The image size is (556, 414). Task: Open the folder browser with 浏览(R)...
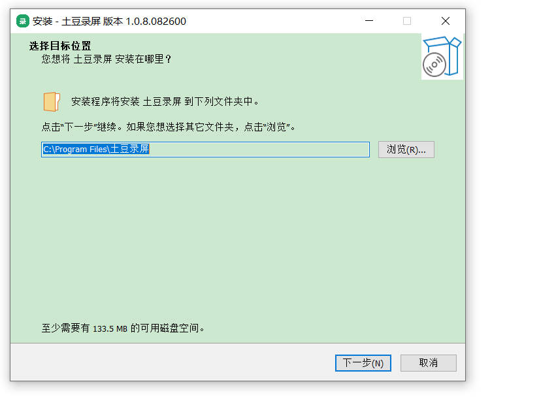point(406,150)
